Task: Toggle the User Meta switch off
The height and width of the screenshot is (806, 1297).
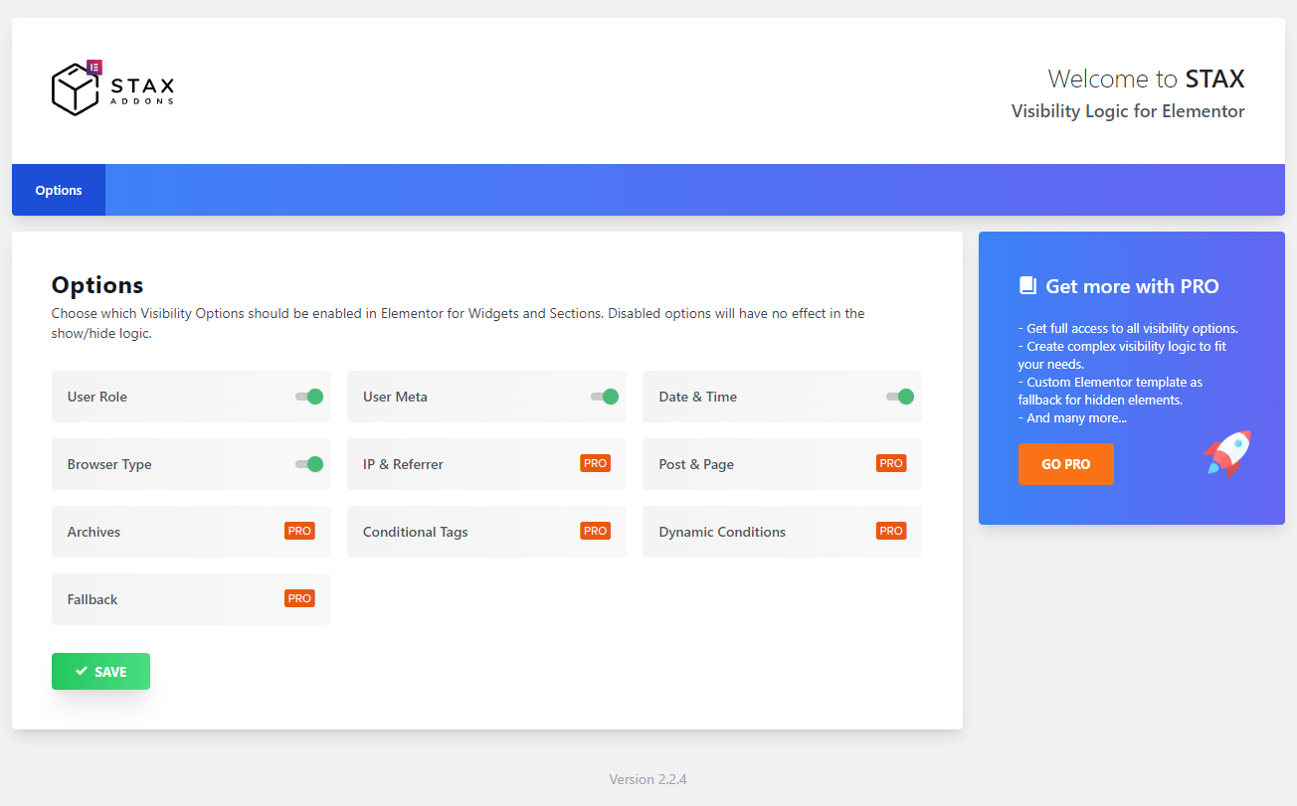Action: click(605, 396)
